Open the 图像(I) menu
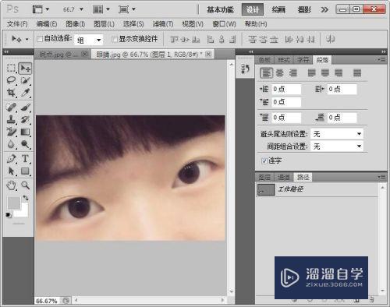 (76, 24)
